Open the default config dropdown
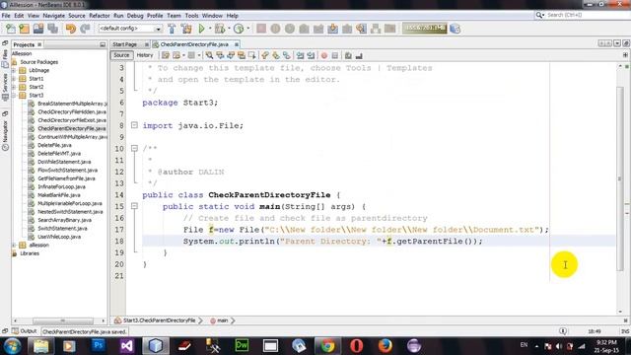Screen dimensions: 631x355 click(x=130, y=29)
